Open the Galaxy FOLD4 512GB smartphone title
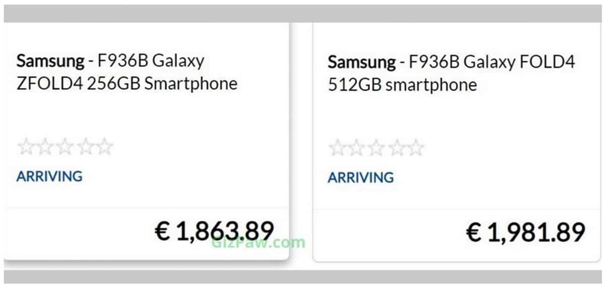 click(x=451, y=74)
